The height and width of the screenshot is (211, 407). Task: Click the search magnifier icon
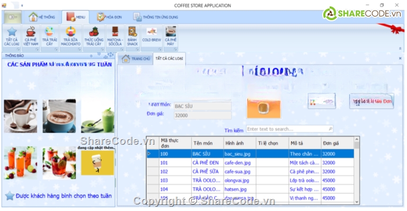tap(330, 129)
